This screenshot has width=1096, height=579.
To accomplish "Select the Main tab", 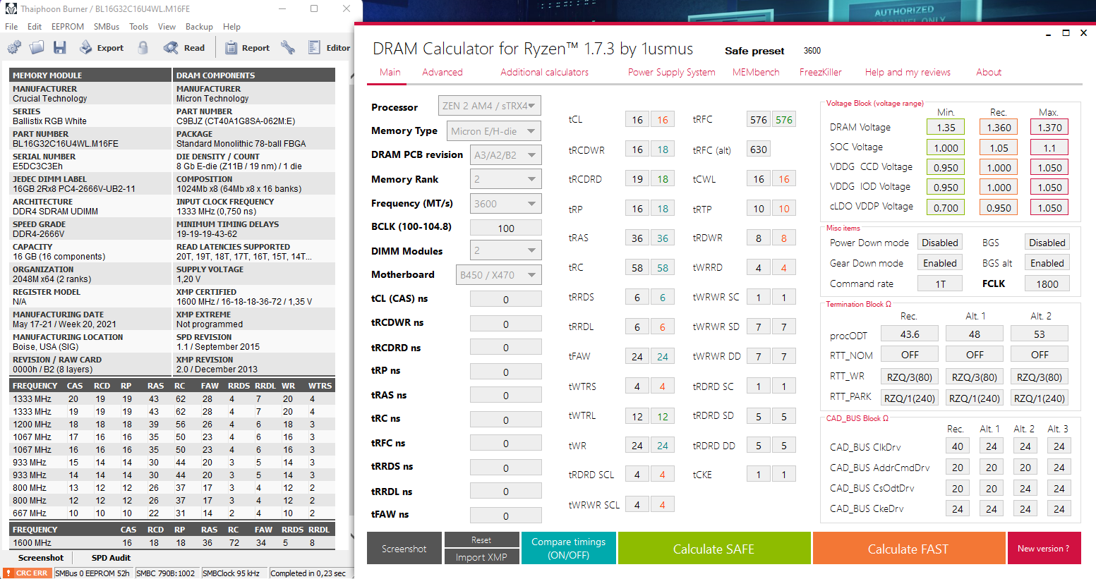I will [390, 72].
